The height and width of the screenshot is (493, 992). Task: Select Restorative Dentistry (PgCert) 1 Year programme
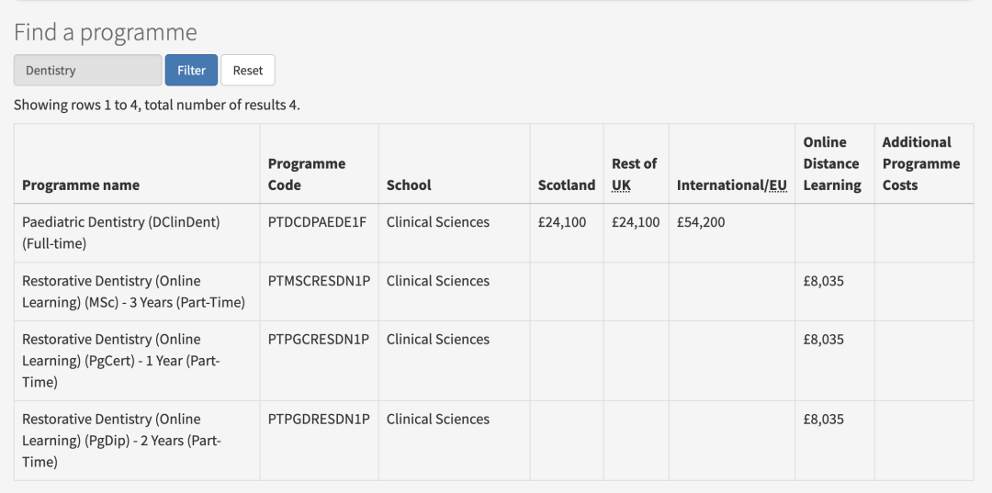120,361
